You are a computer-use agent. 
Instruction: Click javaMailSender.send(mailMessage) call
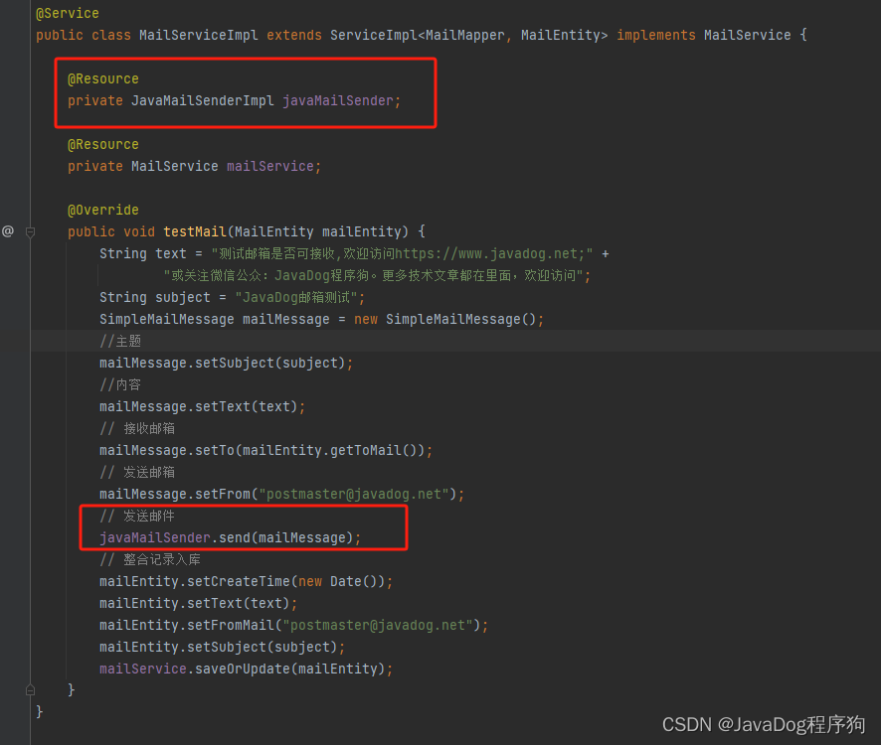(x=231, y=538)
